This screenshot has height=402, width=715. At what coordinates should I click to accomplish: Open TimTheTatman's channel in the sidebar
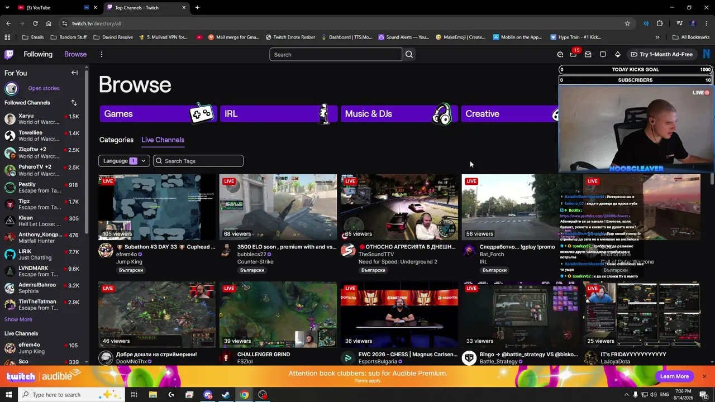42,305
